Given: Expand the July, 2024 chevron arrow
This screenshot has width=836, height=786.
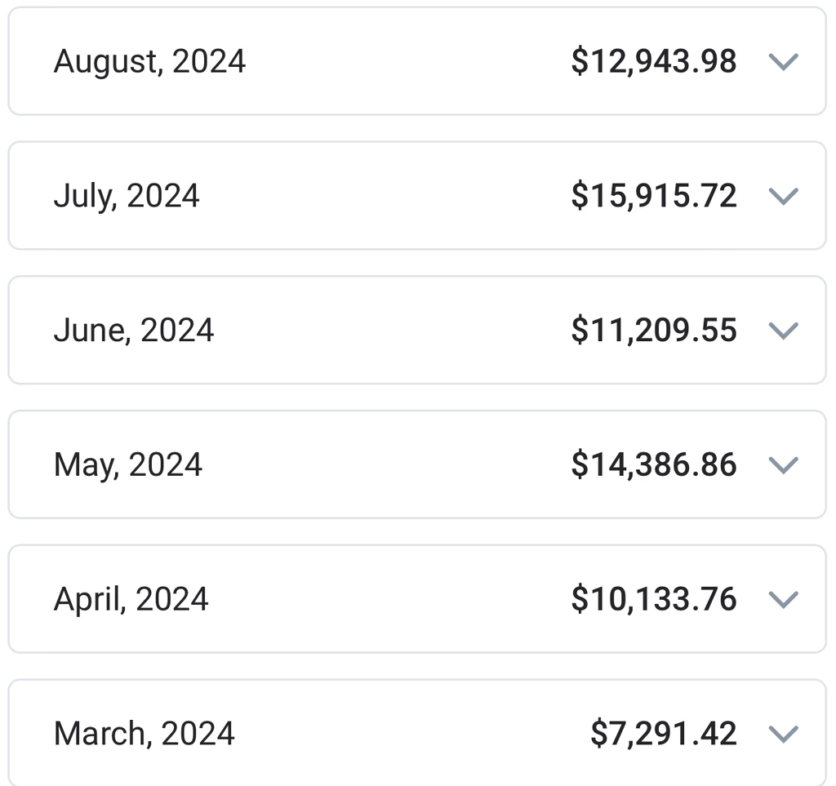Looking at the screenshot, I should click(x=783, y=196).
